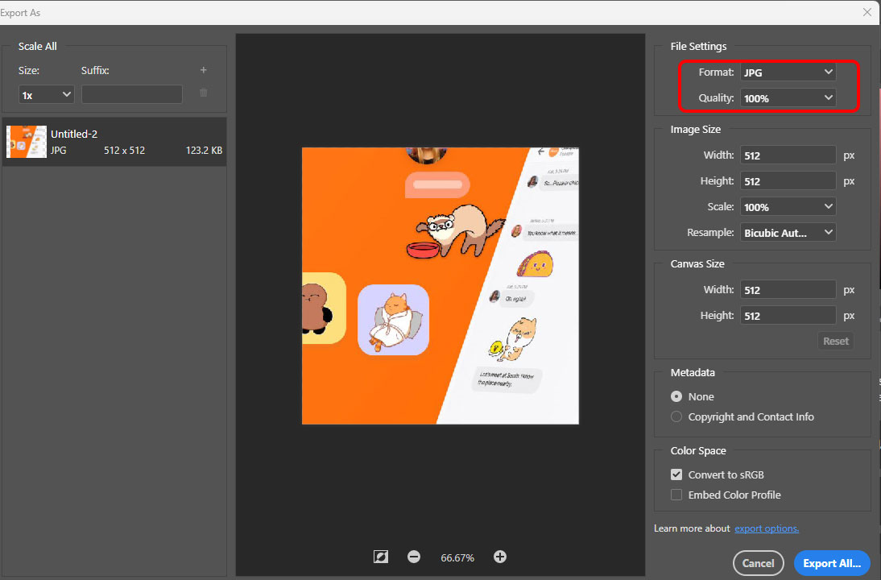The image size is (881, 580).
Task: Open the Format dropdown showing JPG
Action: (x=788, y=72)
